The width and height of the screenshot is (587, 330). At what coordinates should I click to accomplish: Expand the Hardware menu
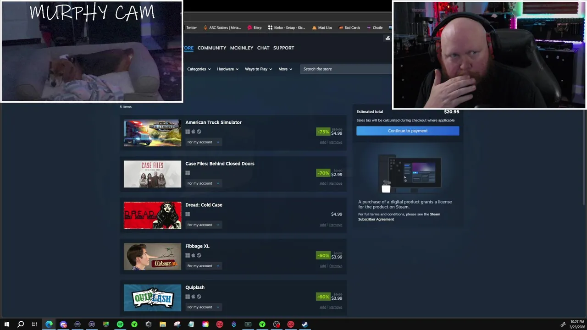point(227,69)
